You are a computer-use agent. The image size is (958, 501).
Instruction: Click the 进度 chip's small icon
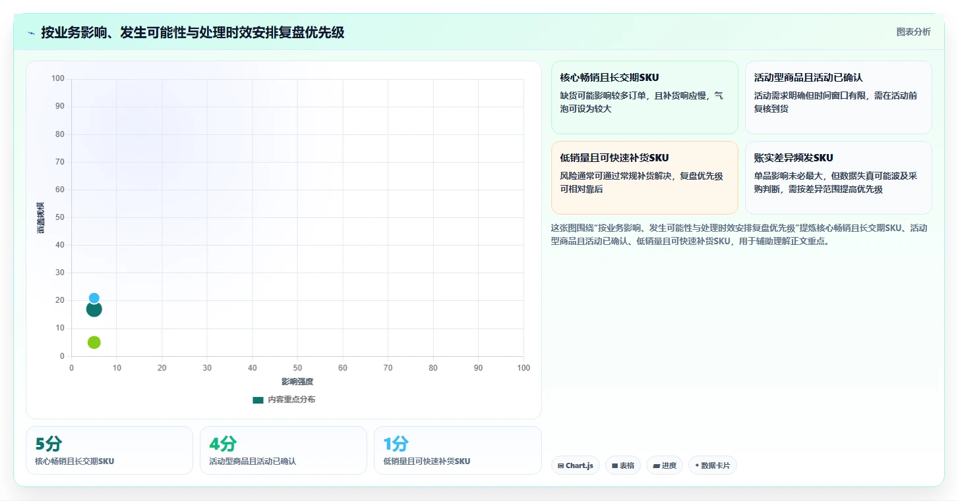(656, 465)
